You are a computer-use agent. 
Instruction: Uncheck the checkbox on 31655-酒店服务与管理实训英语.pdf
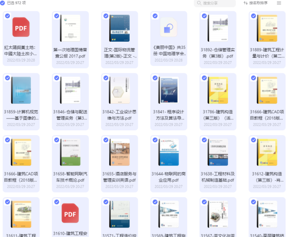coord(106,140)
